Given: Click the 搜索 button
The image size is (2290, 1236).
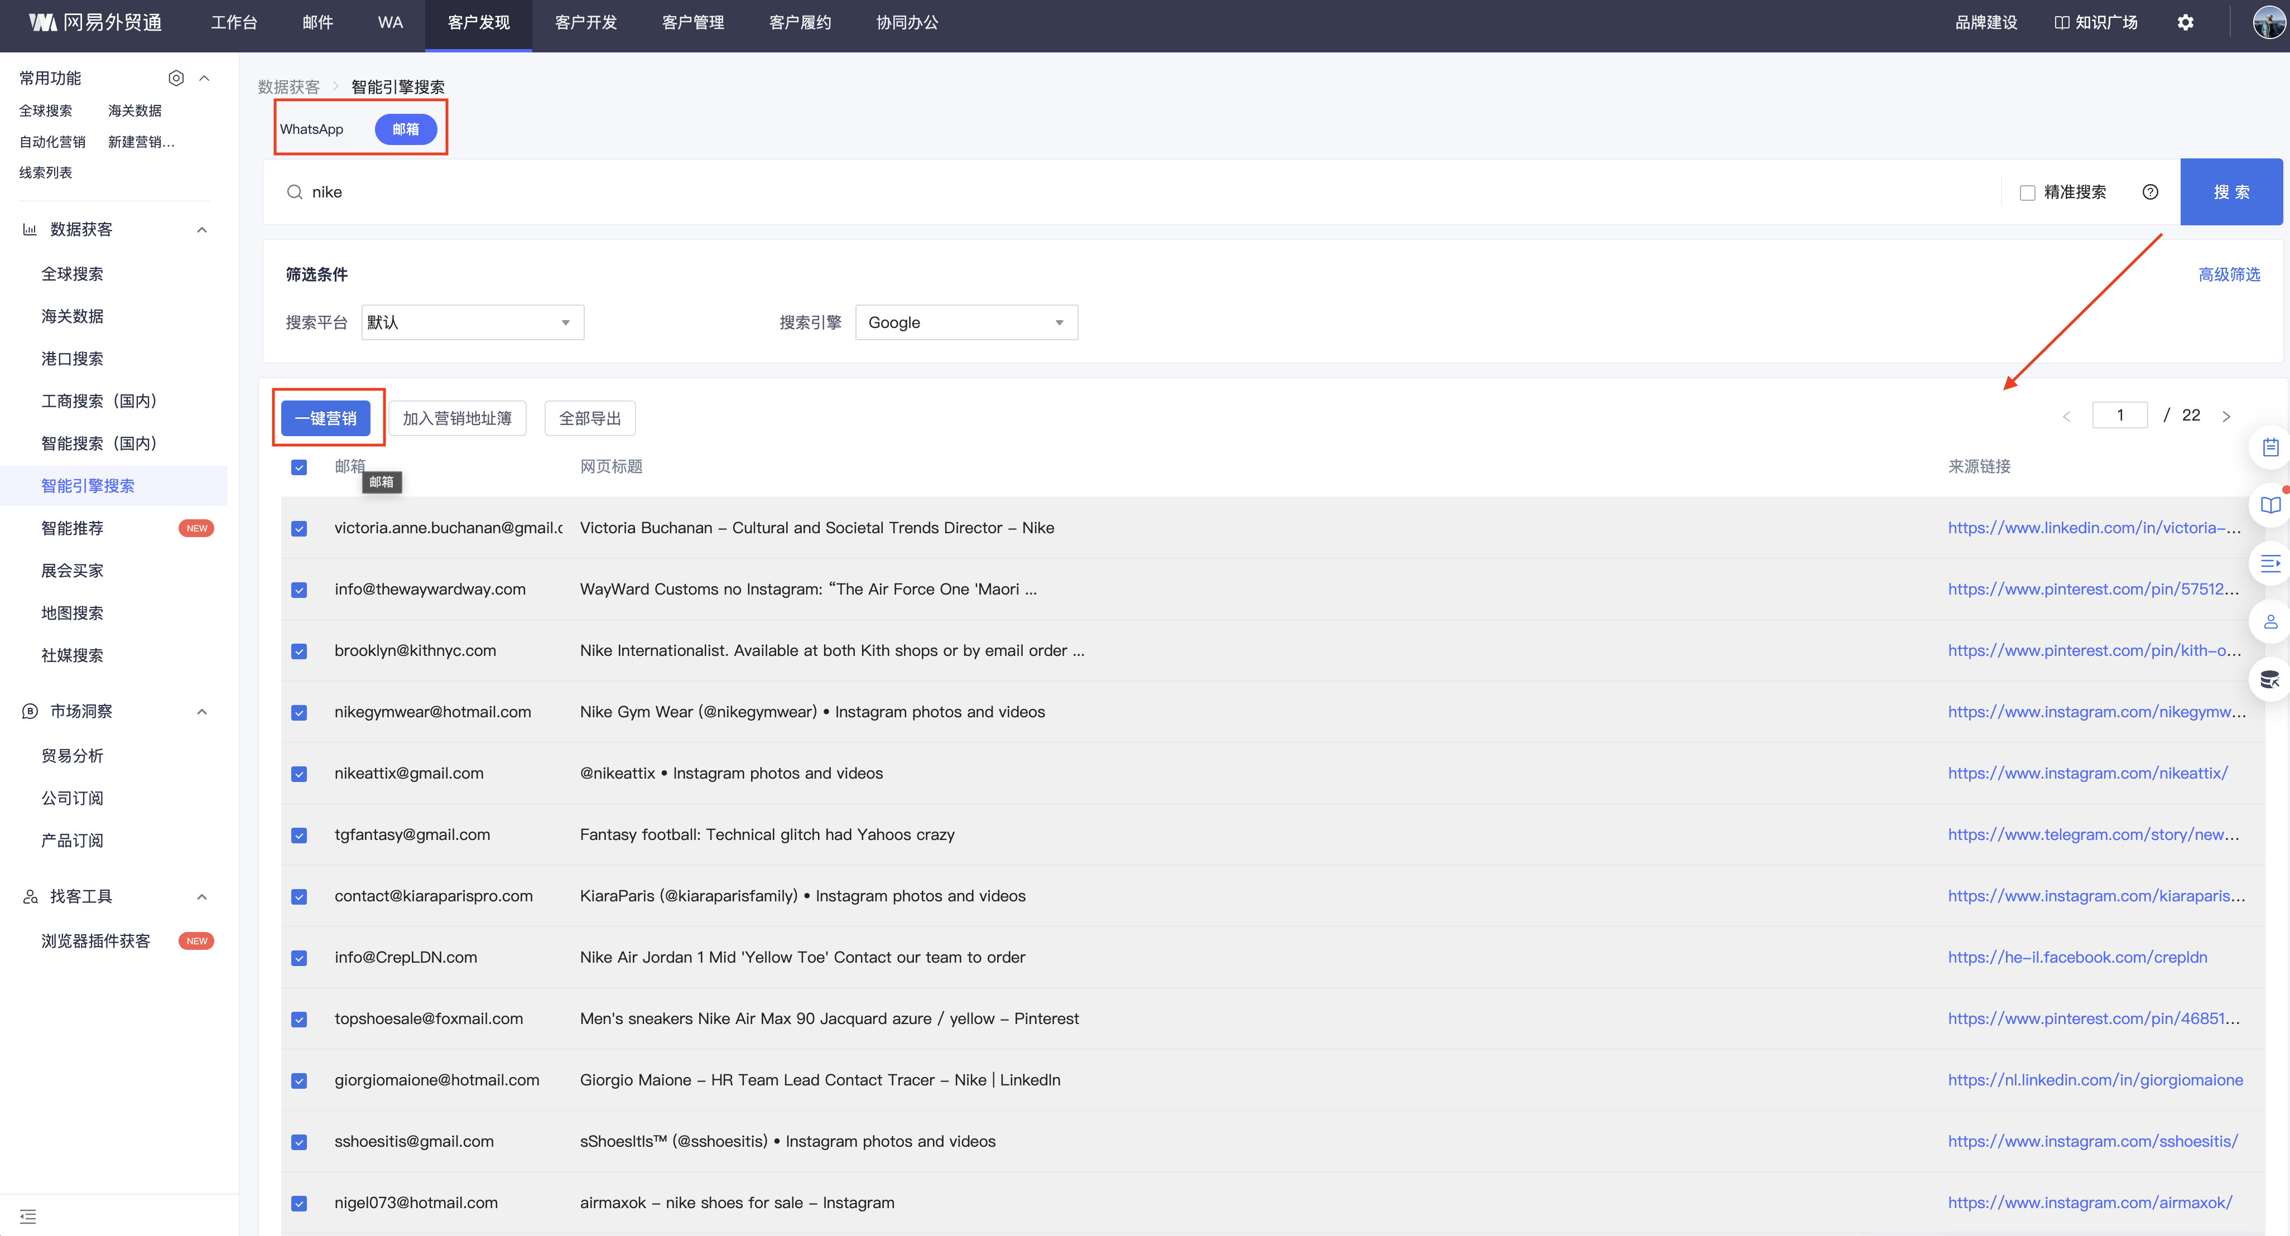Looking at the screenshot, I should pyautogui.click(x=2231, y=192).
